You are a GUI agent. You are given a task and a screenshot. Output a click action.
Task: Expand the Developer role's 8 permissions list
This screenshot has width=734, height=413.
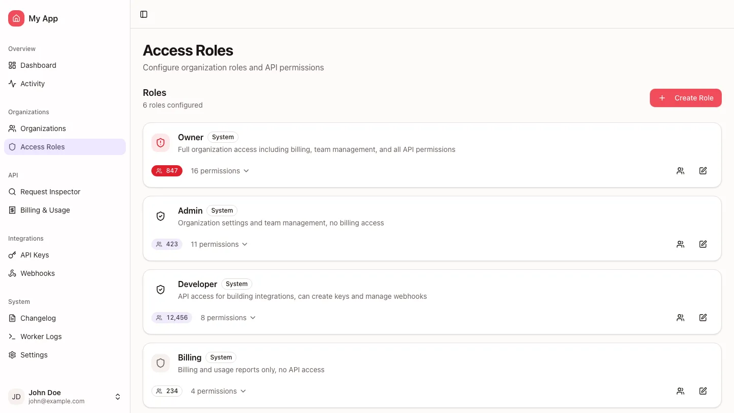click(x=228, y=318)
